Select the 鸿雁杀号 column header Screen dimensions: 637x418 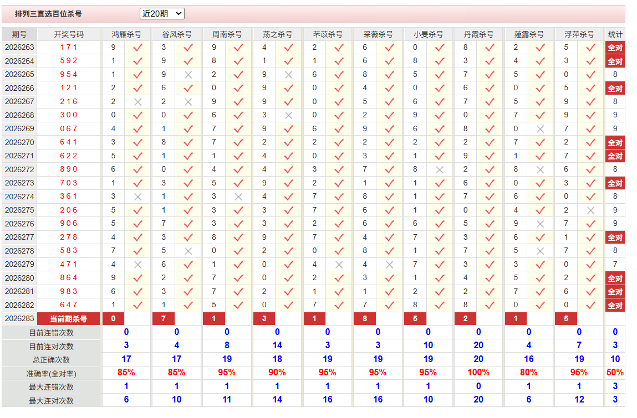click(126, 34)
